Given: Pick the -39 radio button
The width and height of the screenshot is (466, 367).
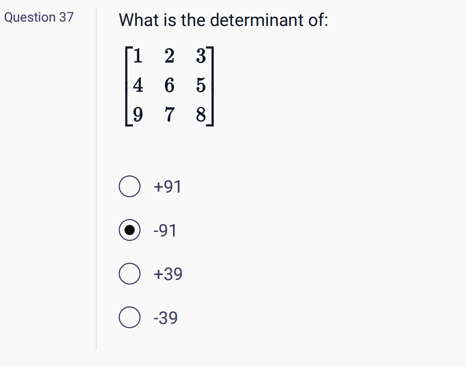Looking at the screenshot, I should (x=130, y=318).
